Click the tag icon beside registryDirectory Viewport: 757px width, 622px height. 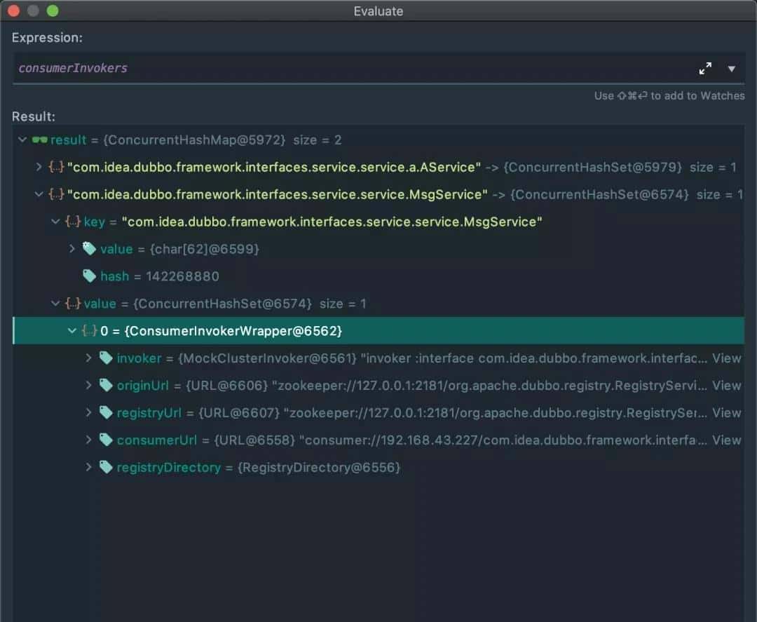[106, 468]
